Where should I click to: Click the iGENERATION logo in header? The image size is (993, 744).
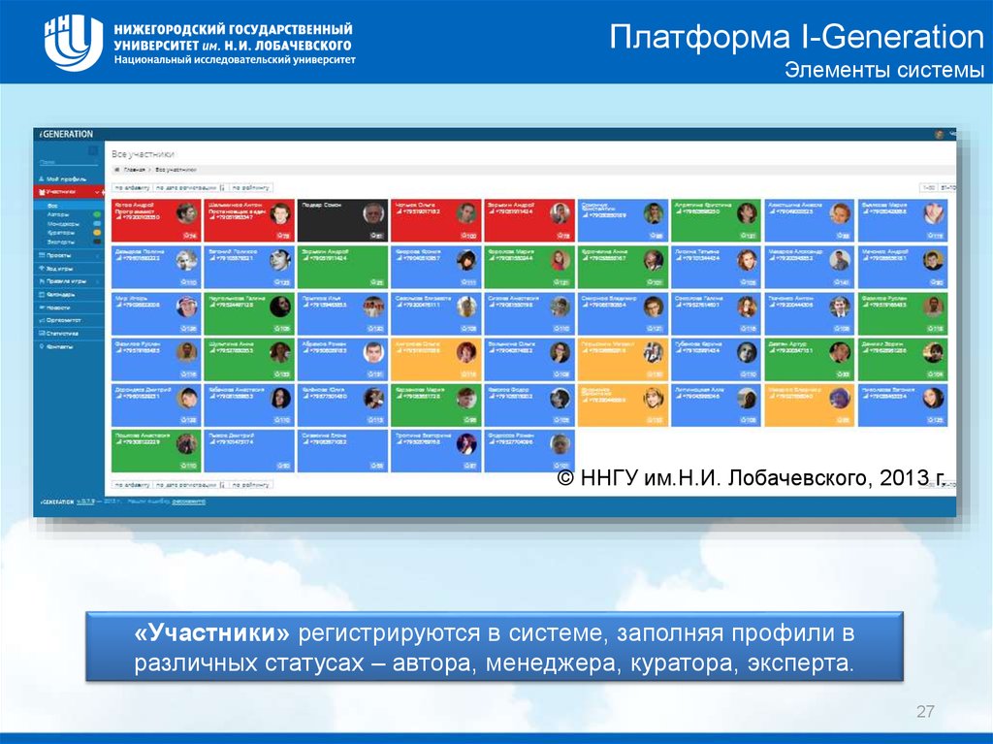[67, 134]
